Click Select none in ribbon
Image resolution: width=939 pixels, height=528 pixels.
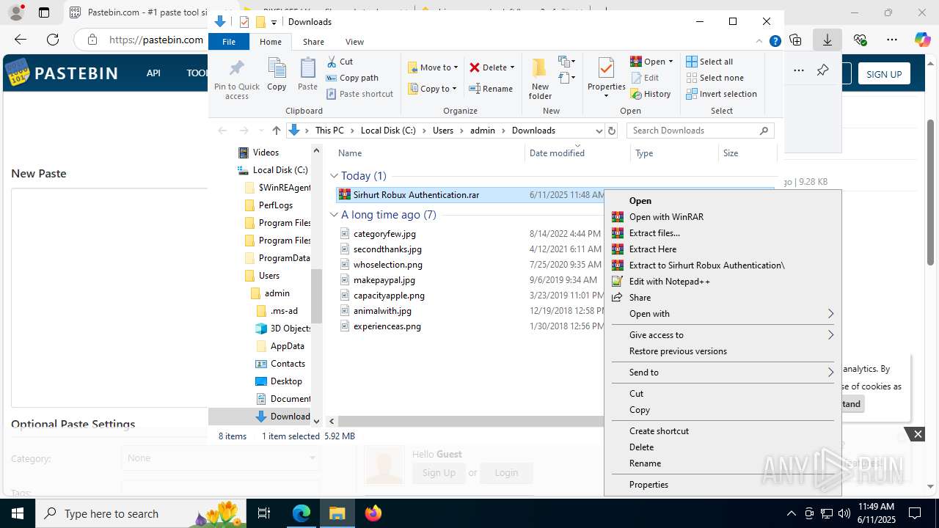(715, 78)
